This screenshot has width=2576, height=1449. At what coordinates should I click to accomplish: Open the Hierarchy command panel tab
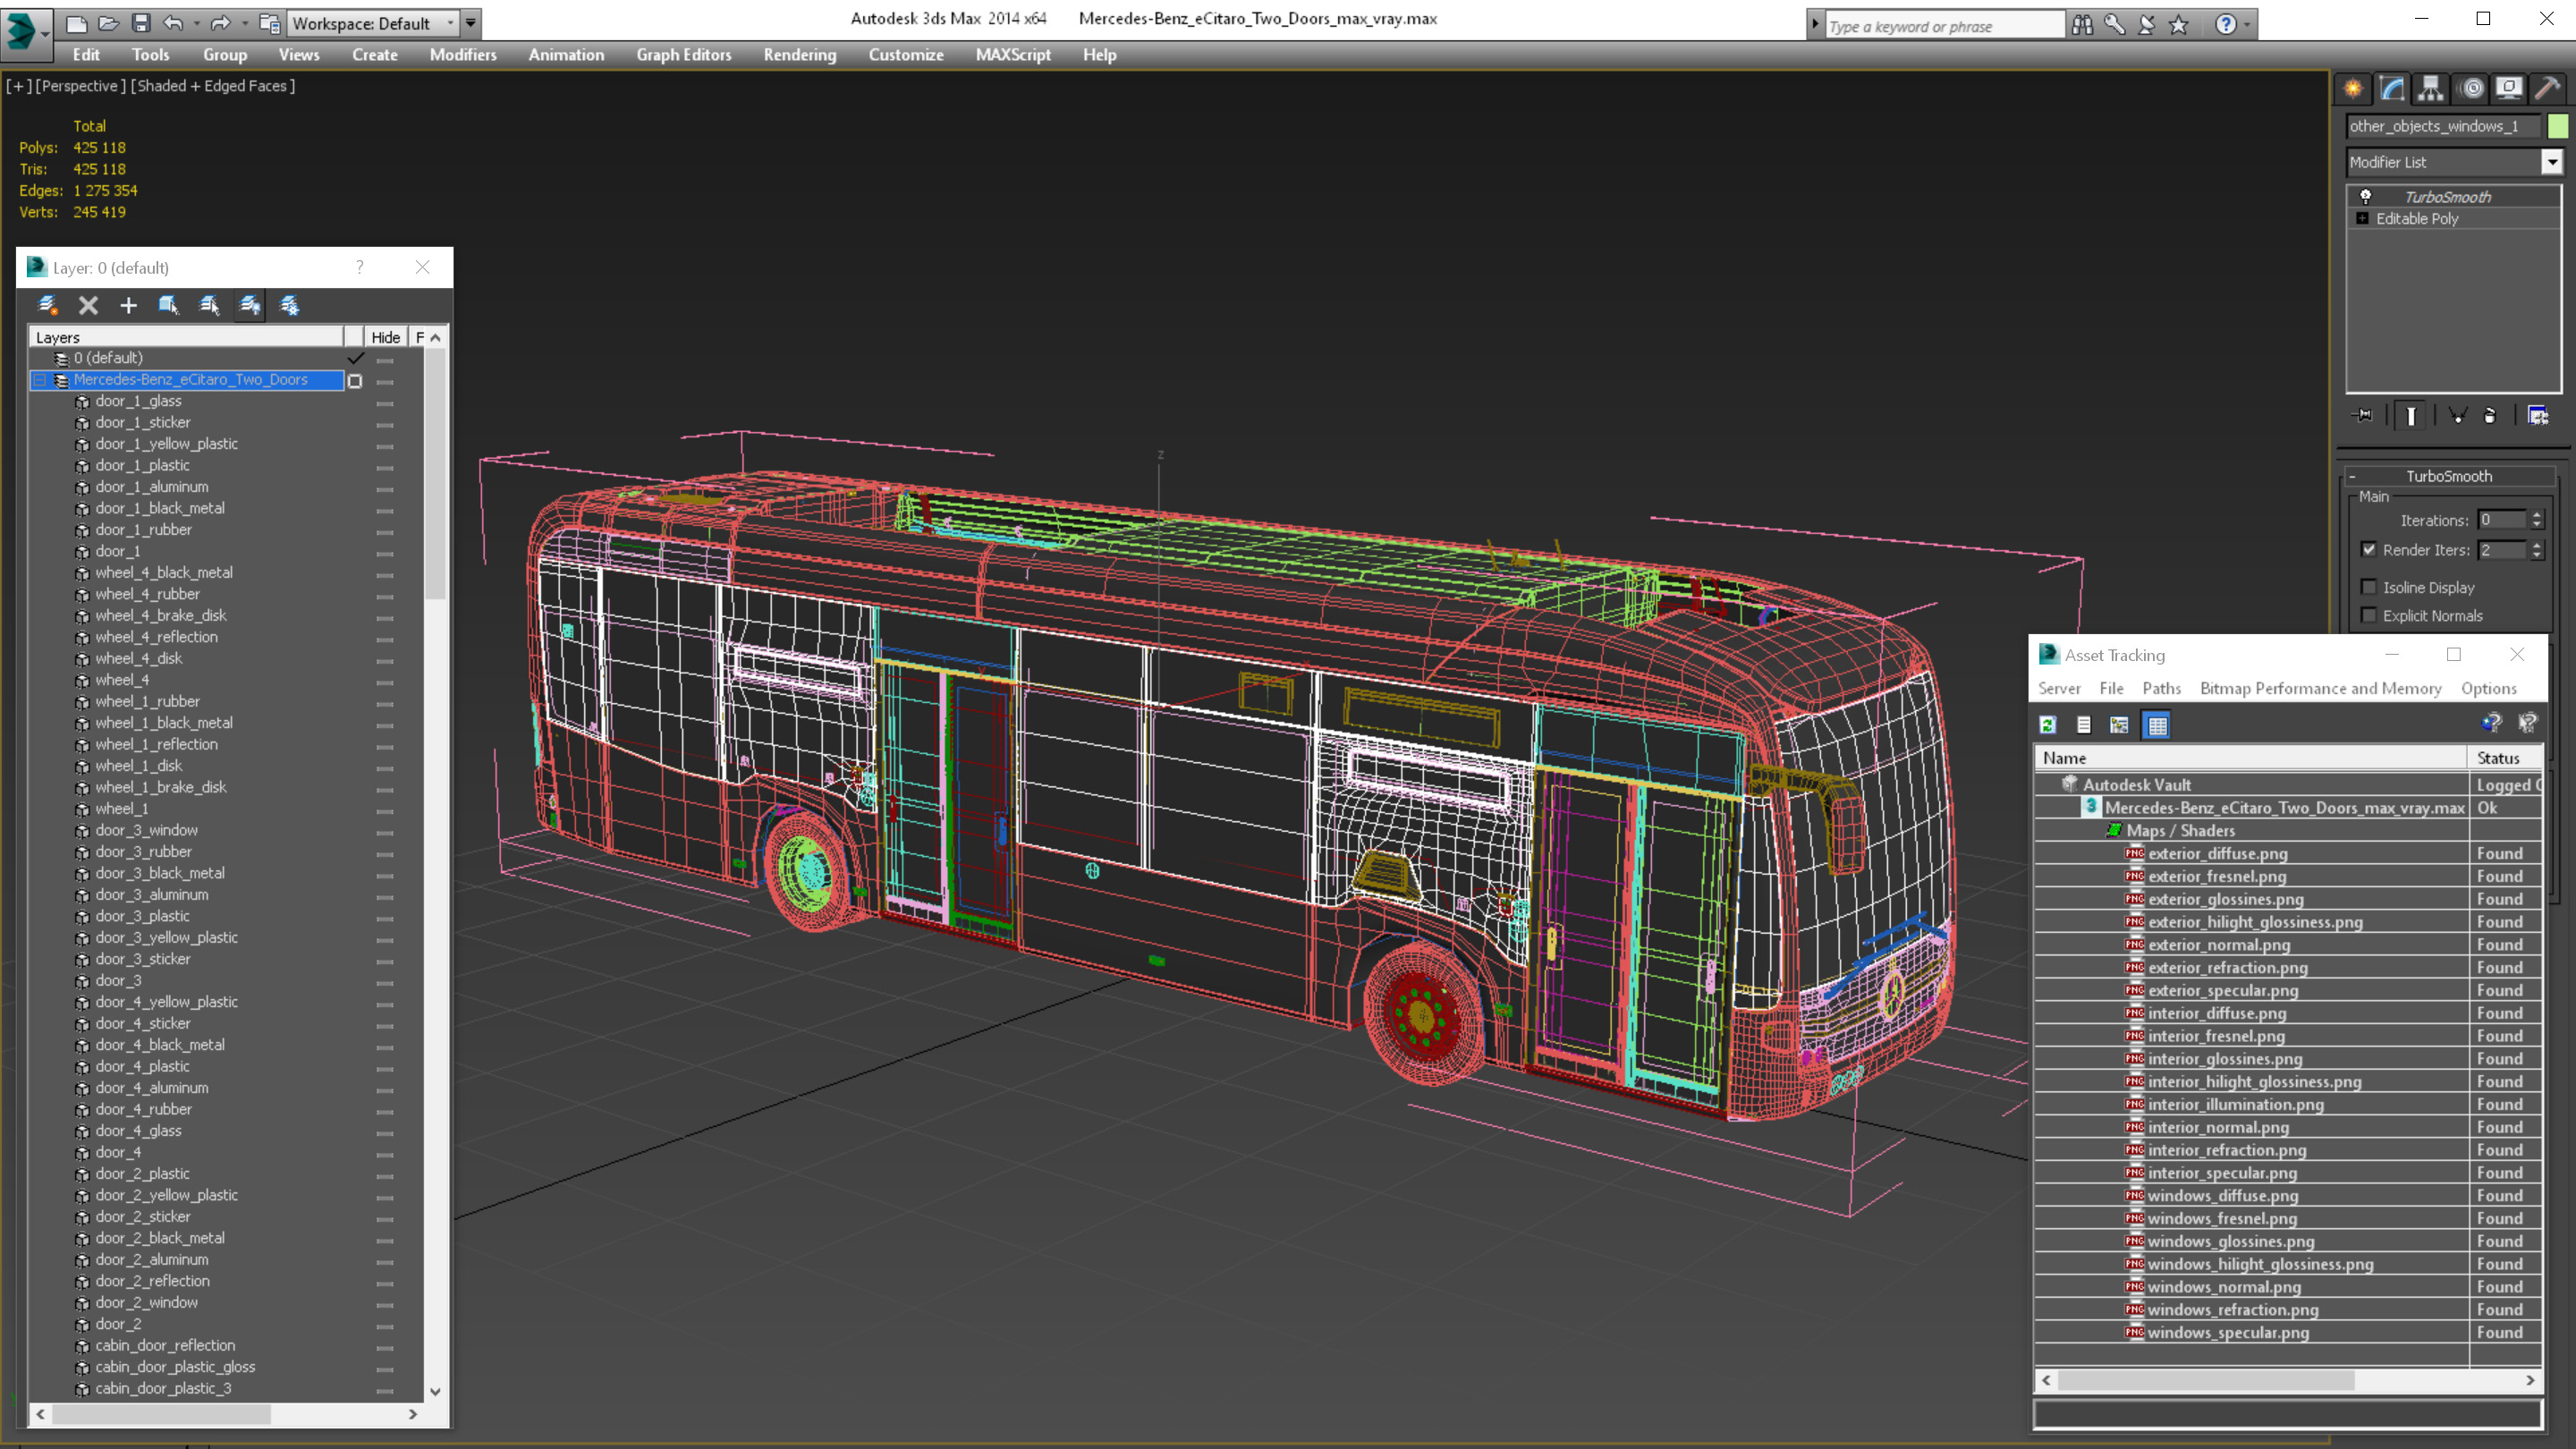[2431, 89]
